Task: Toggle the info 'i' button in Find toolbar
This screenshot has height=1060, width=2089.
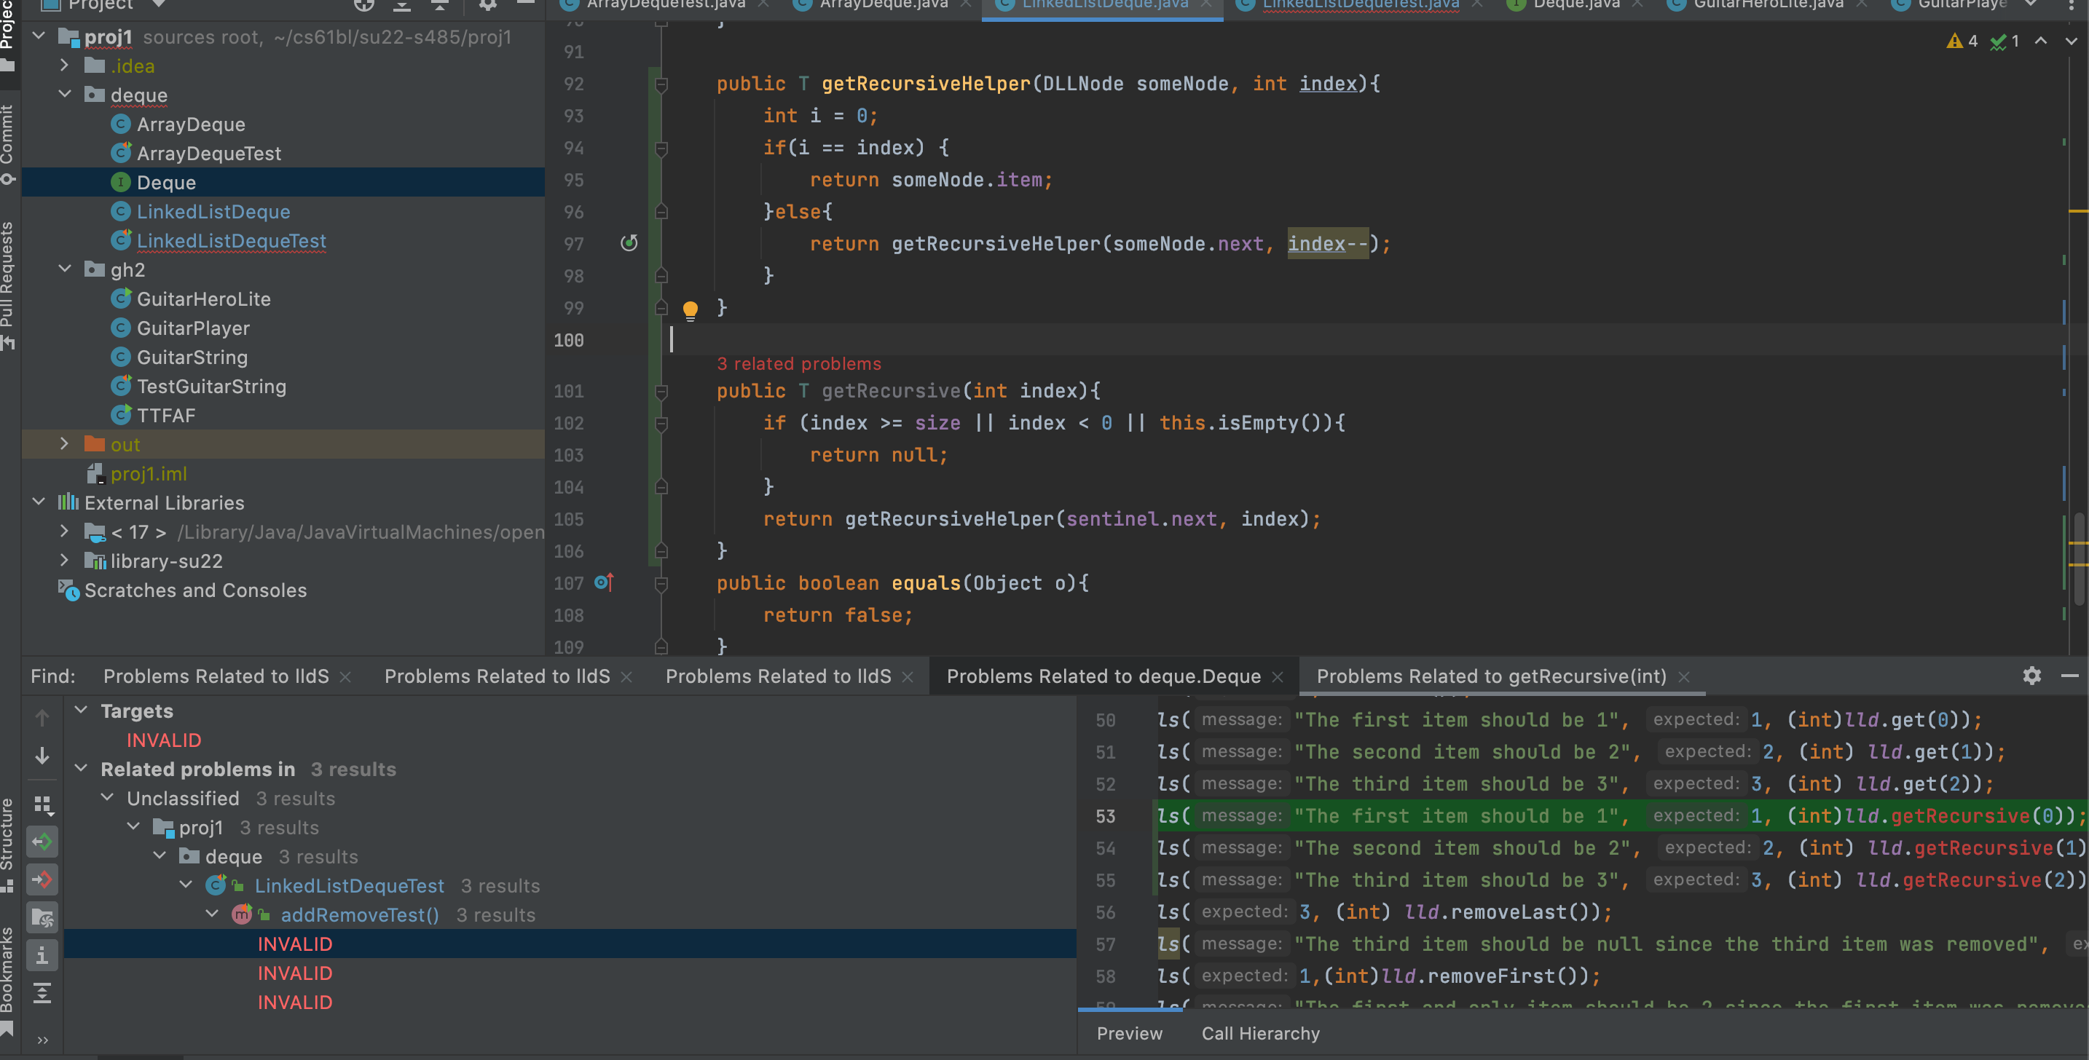Action: coord(42,955)
